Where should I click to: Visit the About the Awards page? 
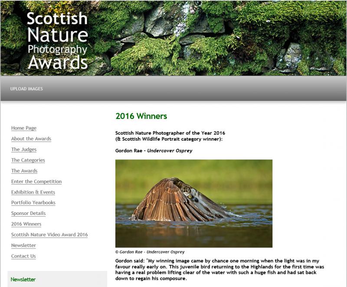[31, 139]
